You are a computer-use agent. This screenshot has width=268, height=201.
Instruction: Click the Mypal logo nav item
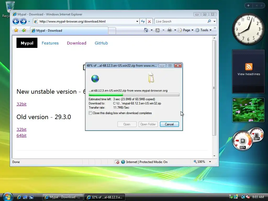tap(27, 43)
